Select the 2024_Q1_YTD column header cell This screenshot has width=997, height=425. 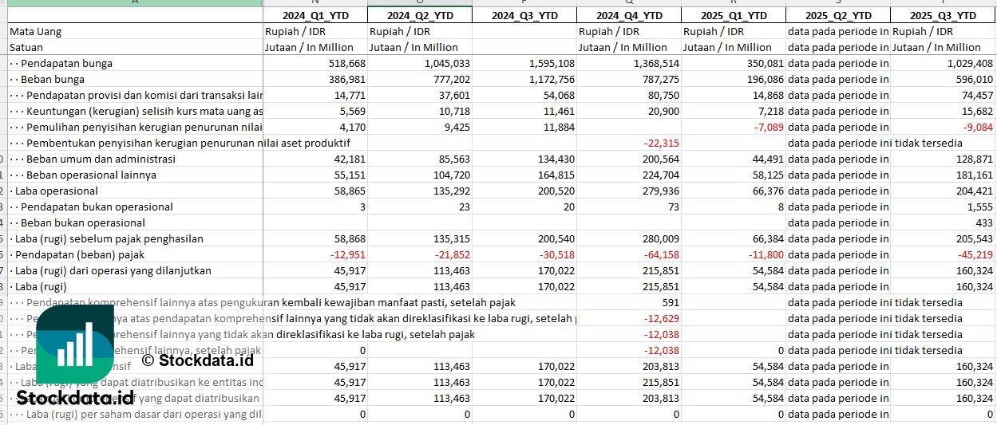(x=315, y=15)
